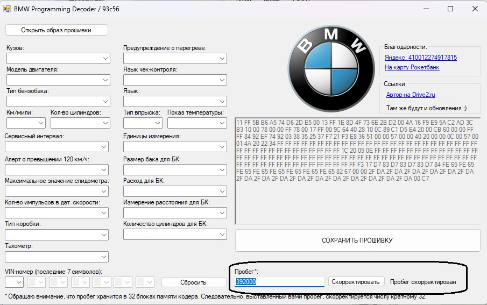Viewport: 487px width, 305px height.
Task: Open the Км/мили dropdown
Action: point(26,123)
